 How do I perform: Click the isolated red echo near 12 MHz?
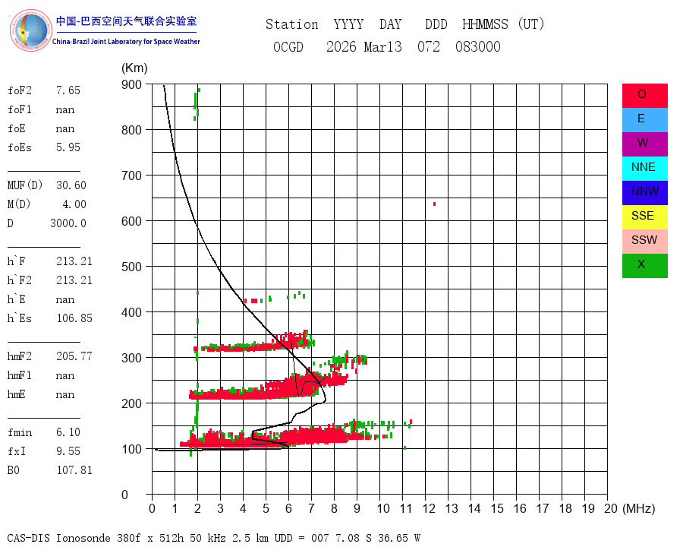(434, 204)
